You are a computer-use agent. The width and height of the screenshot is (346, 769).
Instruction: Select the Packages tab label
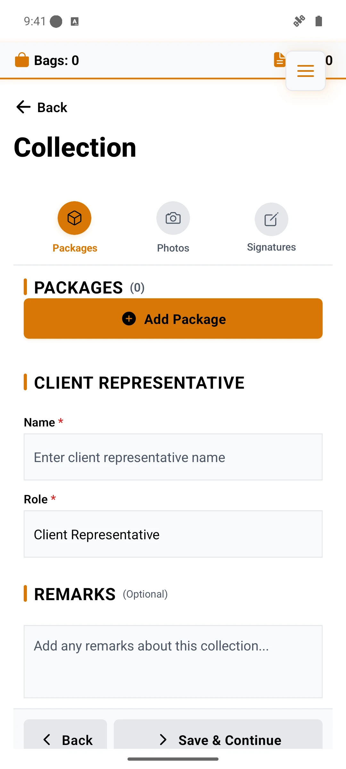click(x=75, y=248)
